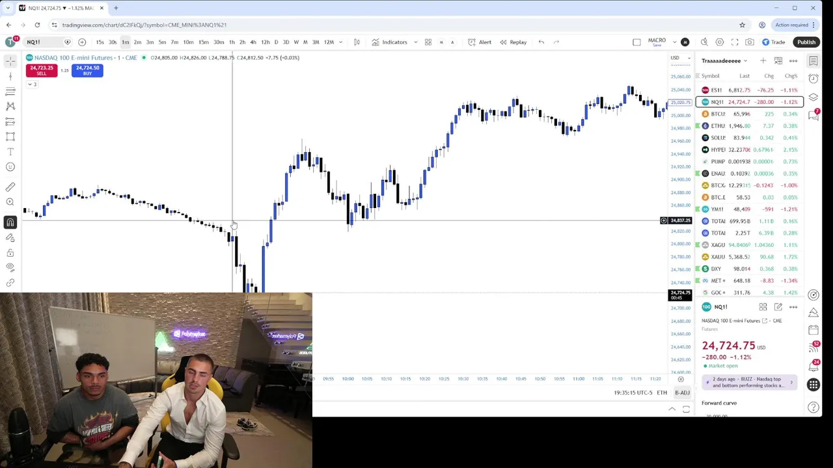Click the blue BUY 24,724.50 button
The width and height of the screenshot is (833, 468).
[x=87, y=70]
